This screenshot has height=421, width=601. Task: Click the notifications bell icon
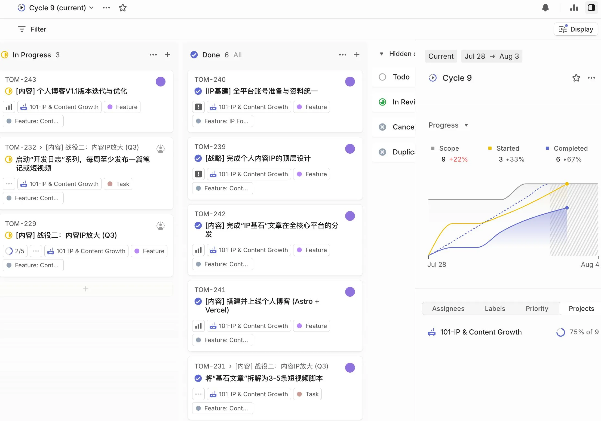tap(545, 8)
